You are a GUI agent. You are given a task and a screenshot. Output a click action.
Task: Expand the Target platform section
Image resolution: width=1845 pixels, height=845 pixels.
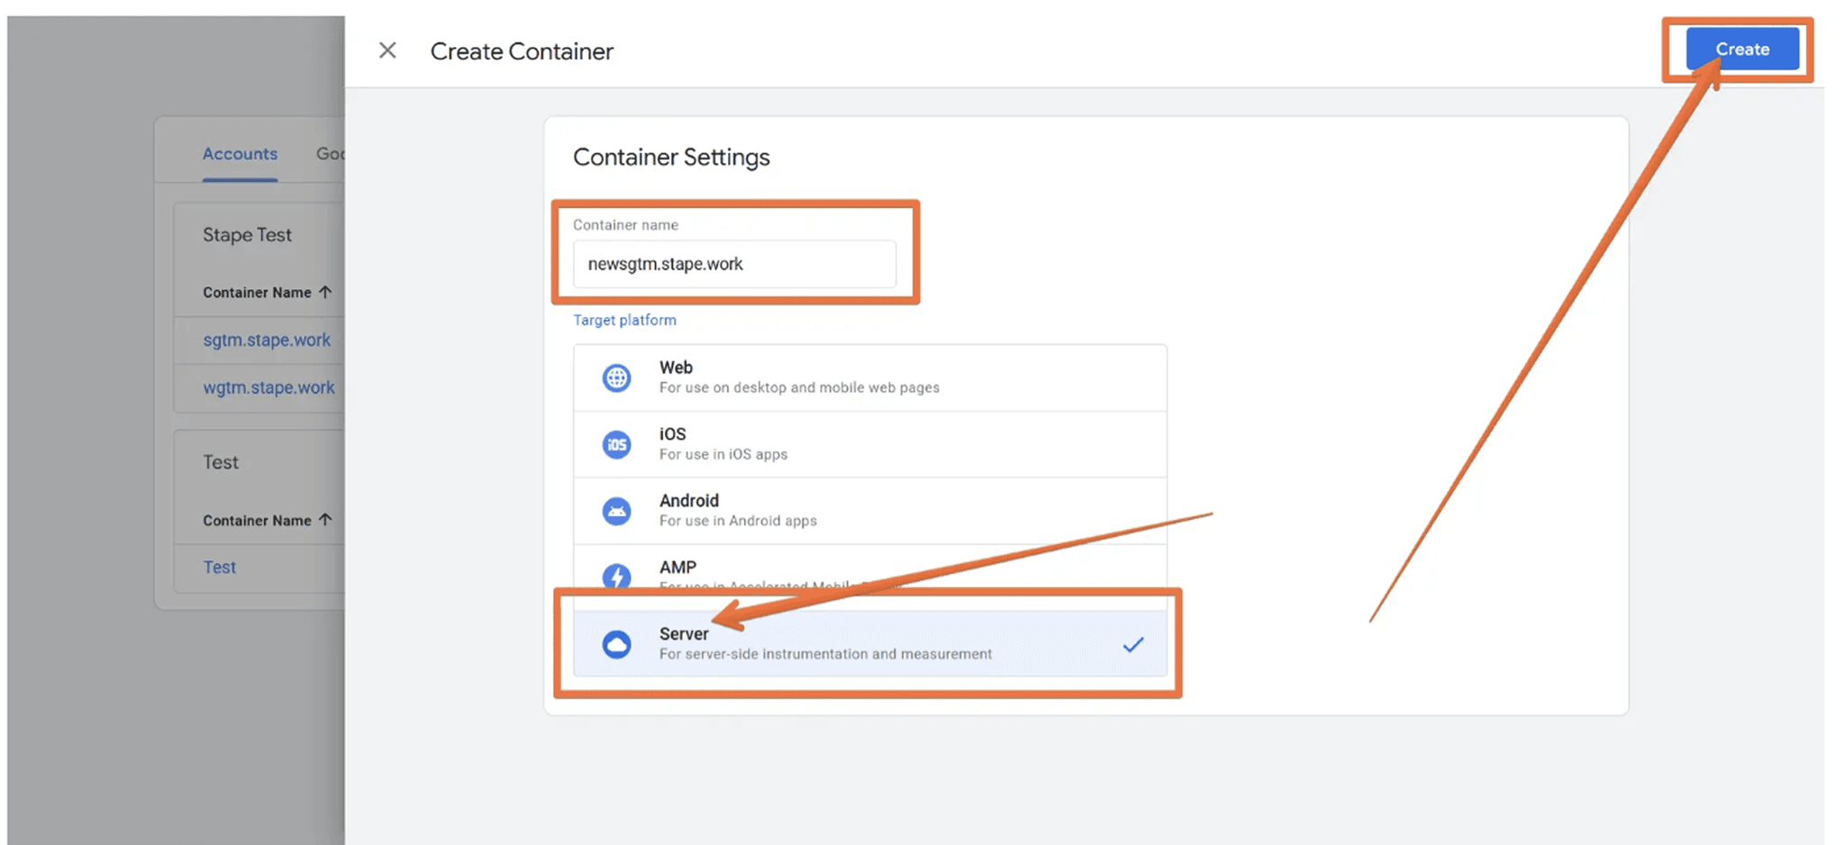(624, 320)
